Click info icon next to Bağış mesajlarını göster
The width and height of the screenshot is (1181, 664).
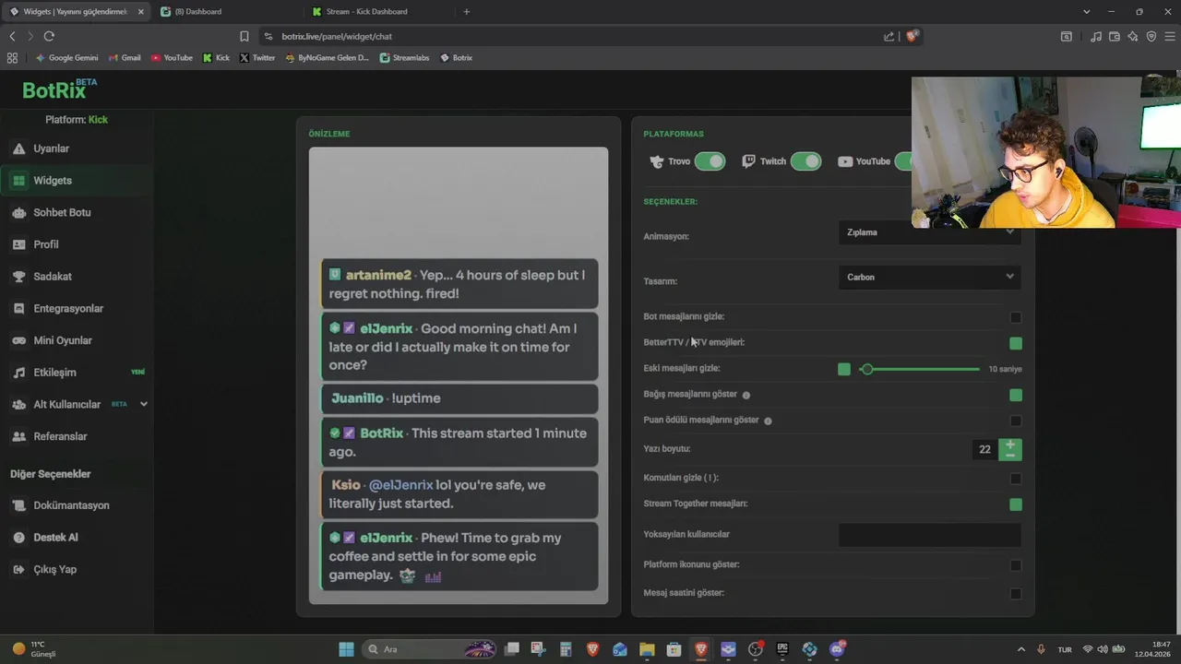click(x=746, y=395)
